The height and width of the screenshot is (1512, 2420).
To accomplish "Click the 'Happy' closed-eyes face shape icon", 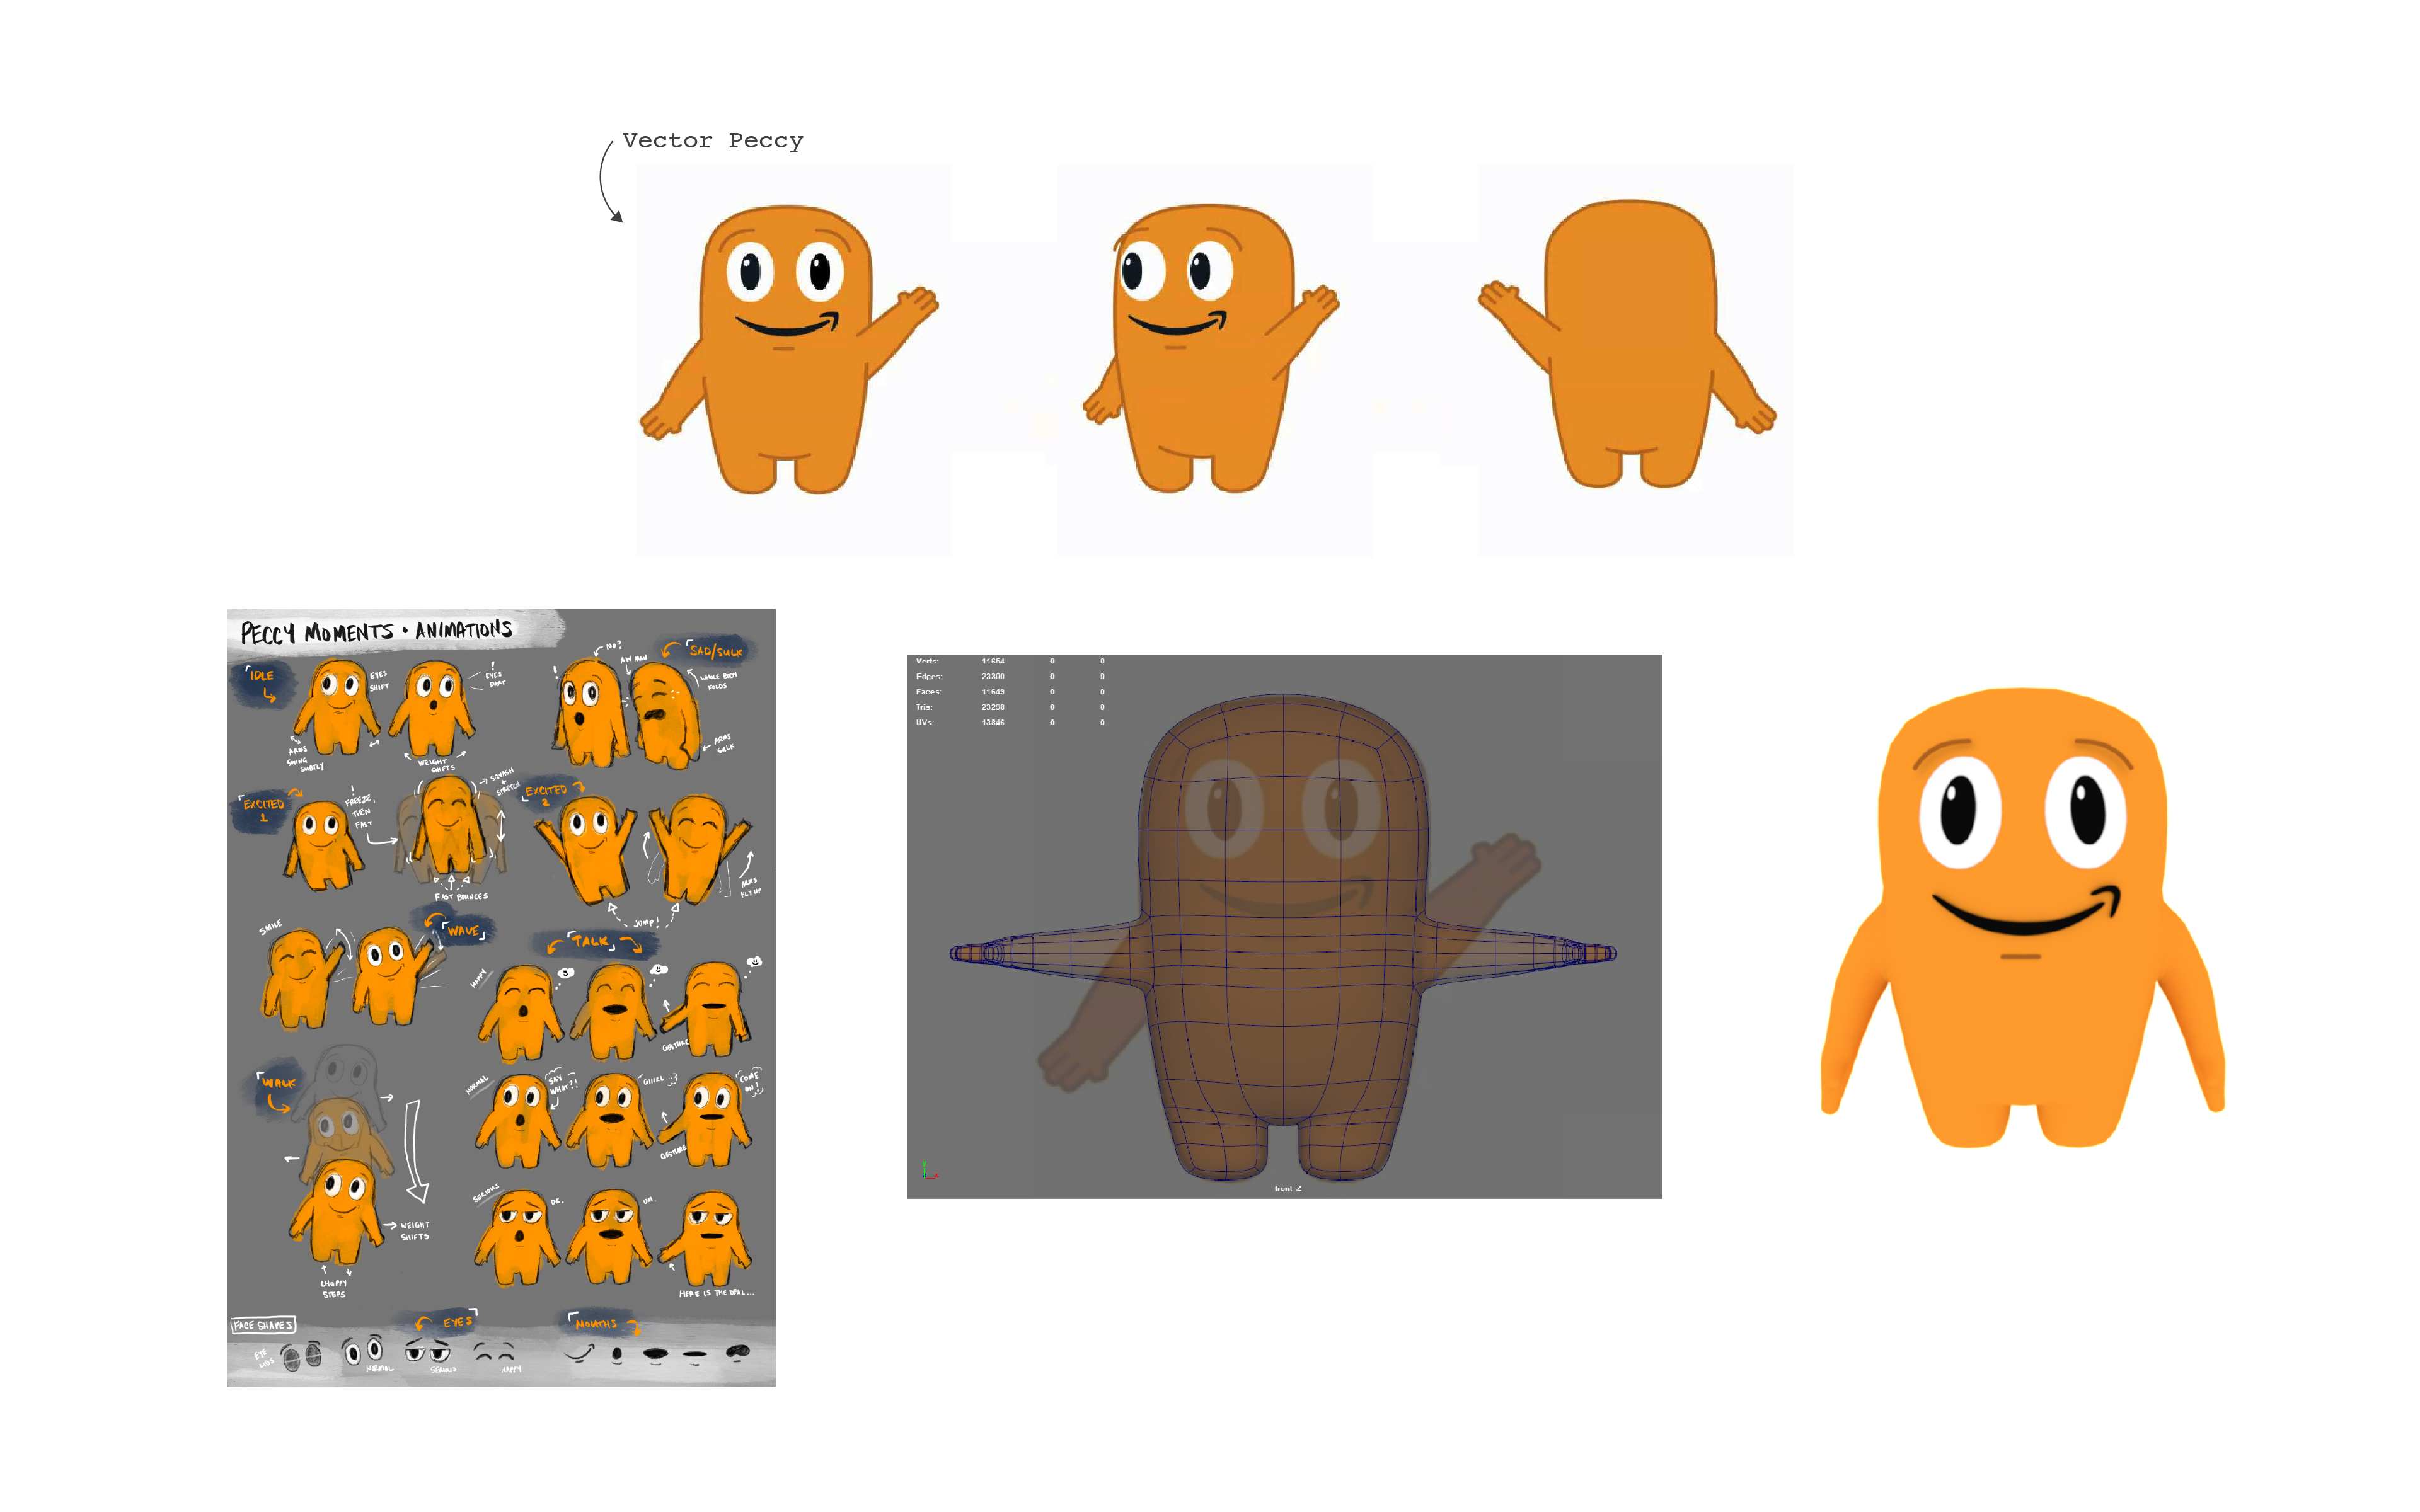I will 494,1352.
